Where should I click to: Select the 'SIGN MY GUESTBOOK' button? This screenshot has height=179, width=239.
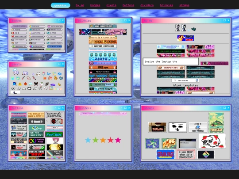click(x=54, y=115)
